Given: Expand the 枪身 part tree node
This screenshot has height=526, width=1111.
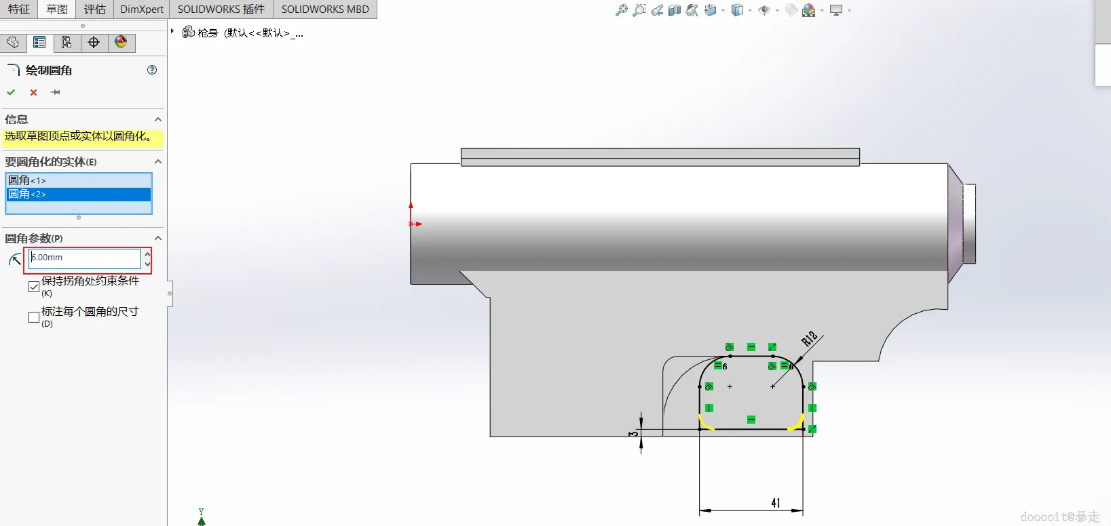Looking at the screenshot, I should tap(172, 31).
